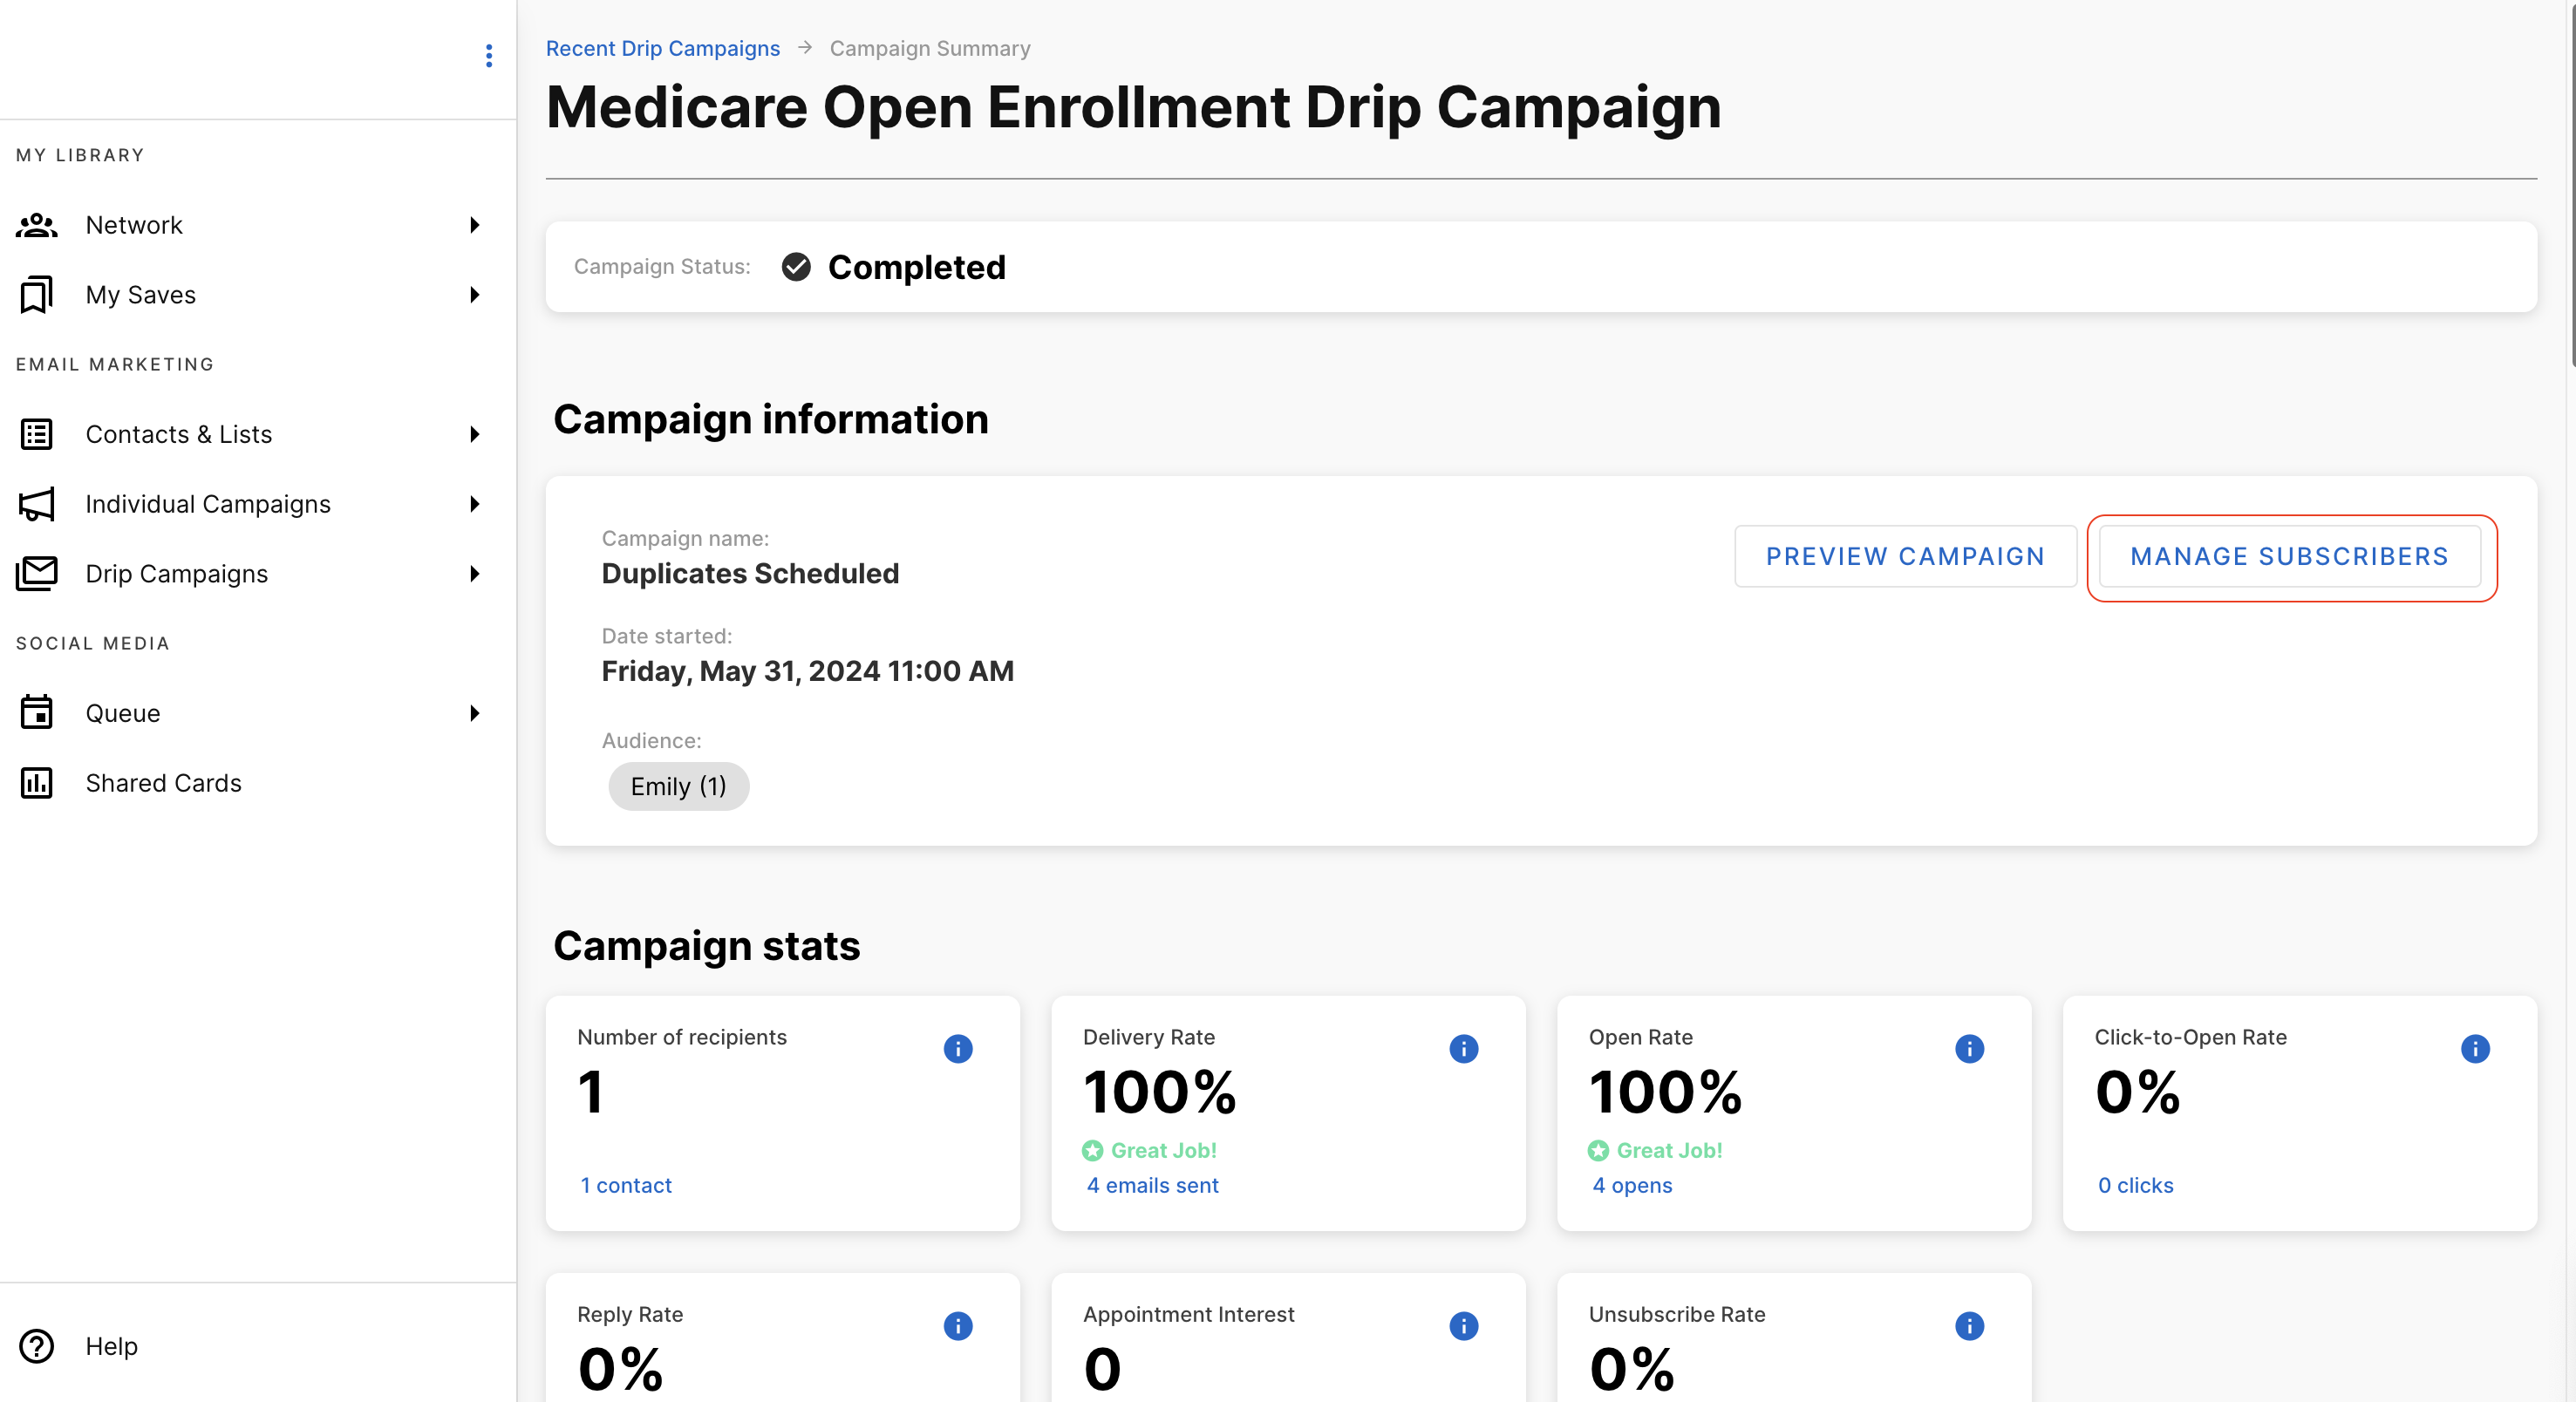Click the Individual Campaigns megaphone icon
2576x1402 pixels.
click(x=37, y=504)
